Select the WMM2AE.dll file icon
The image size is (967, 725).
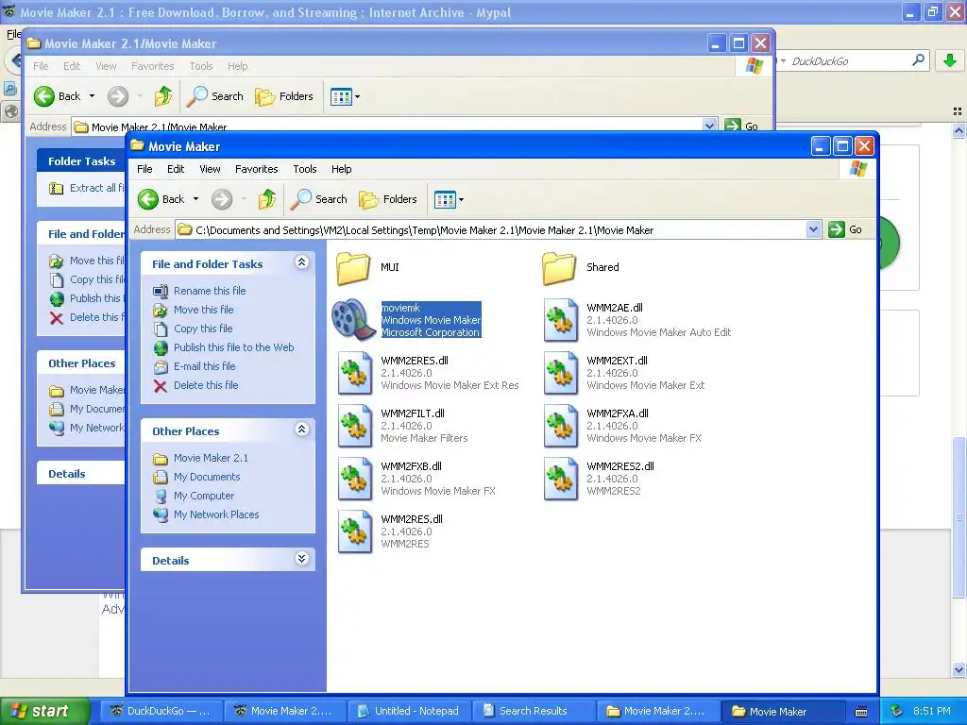click(560, 319)
